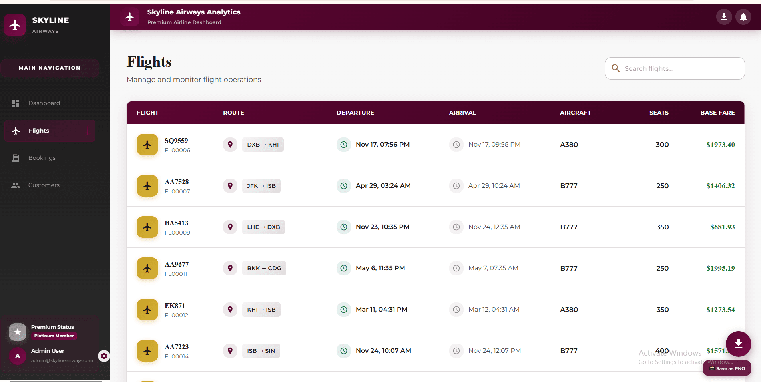Viewport: 761px width, 382px height.
Task: Click the settings gear next to Admin User
Action: pos(104,356)
